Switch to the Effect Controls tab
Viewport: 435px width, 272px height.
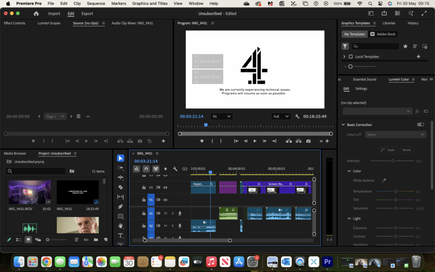coord(14,23)
